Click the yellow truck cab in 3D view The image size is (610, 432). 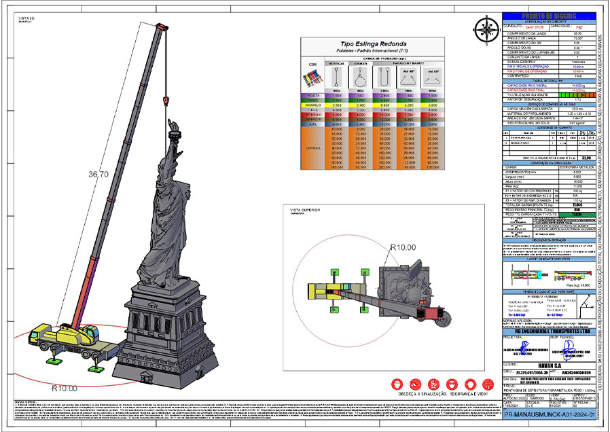click(39, 335)
